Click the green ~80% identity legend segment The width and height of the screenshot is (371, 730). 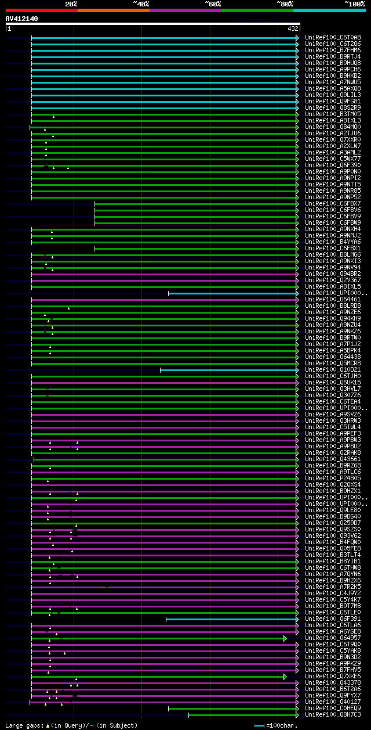tap(257, 10)
